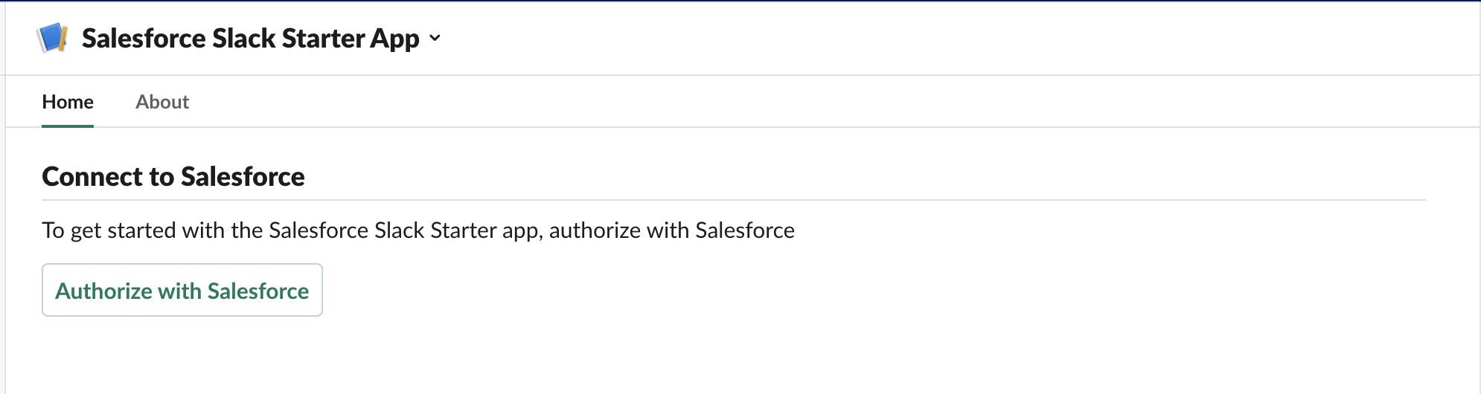Click Authorize with Salesforce button
The image size is (1481, 394).
pos(182,290)
